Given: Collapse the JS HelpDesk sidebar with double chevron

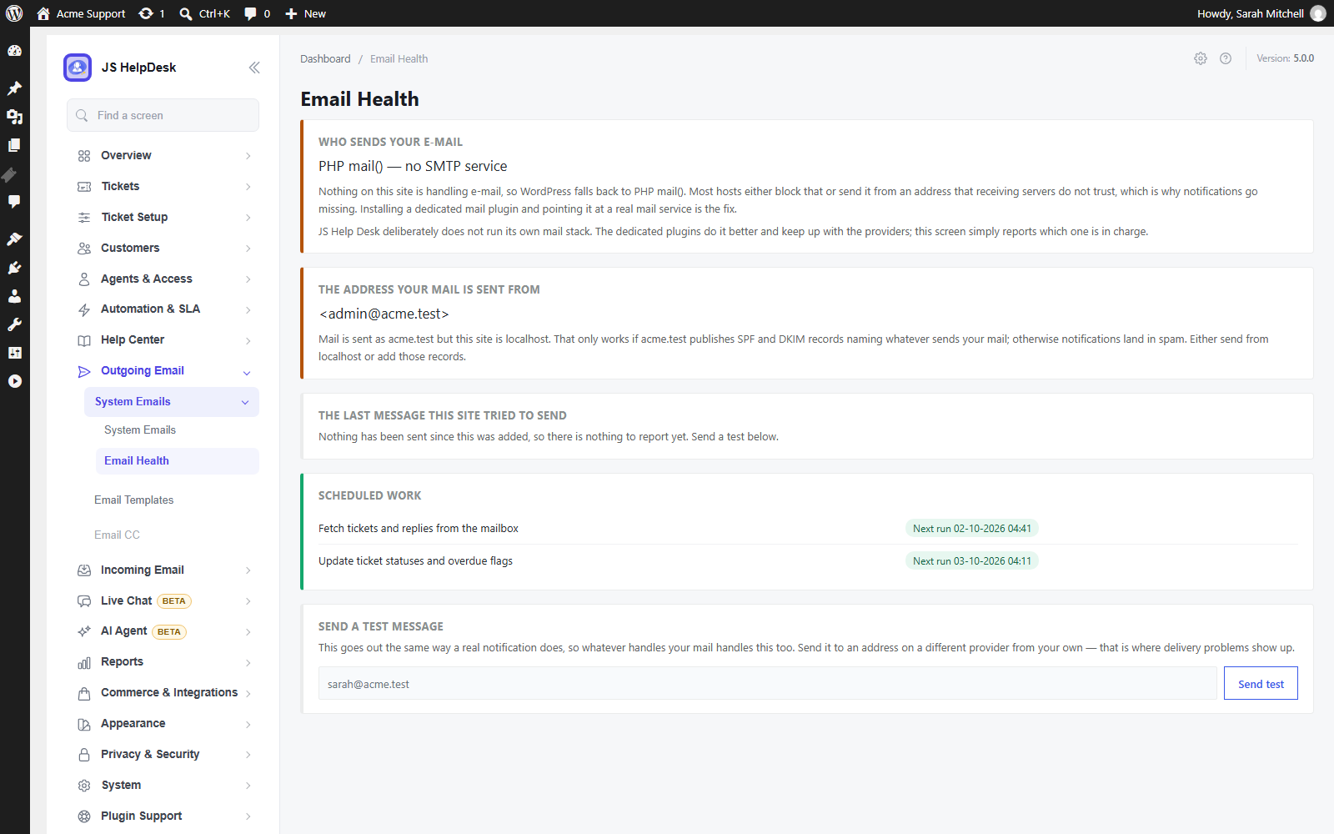Looking at the screenshot, I should click(x=254, y=68).
